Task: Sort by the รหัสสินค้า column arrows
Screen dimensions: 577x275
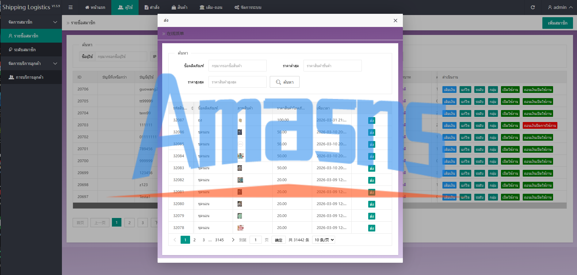Action: pos(192,108)
